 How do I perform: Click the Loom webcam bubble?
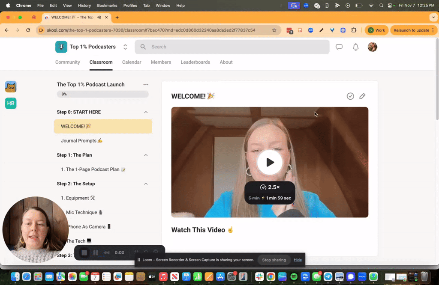click(36, 229)
